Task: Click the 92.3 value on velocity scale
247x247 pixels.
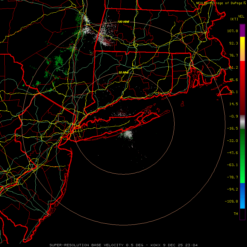Action: point(234,43)
